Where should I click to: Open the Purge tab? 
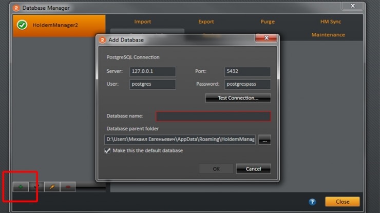[x=268, y=22]
